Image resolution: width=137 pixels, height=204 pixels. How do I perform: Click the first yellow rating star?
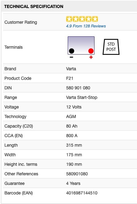click(69, 19)
